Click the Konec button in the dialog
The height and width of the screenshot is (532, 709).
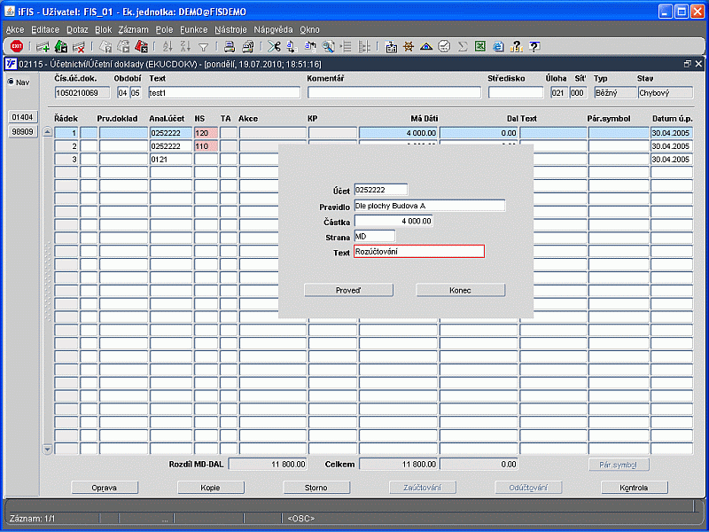point(460,291)
